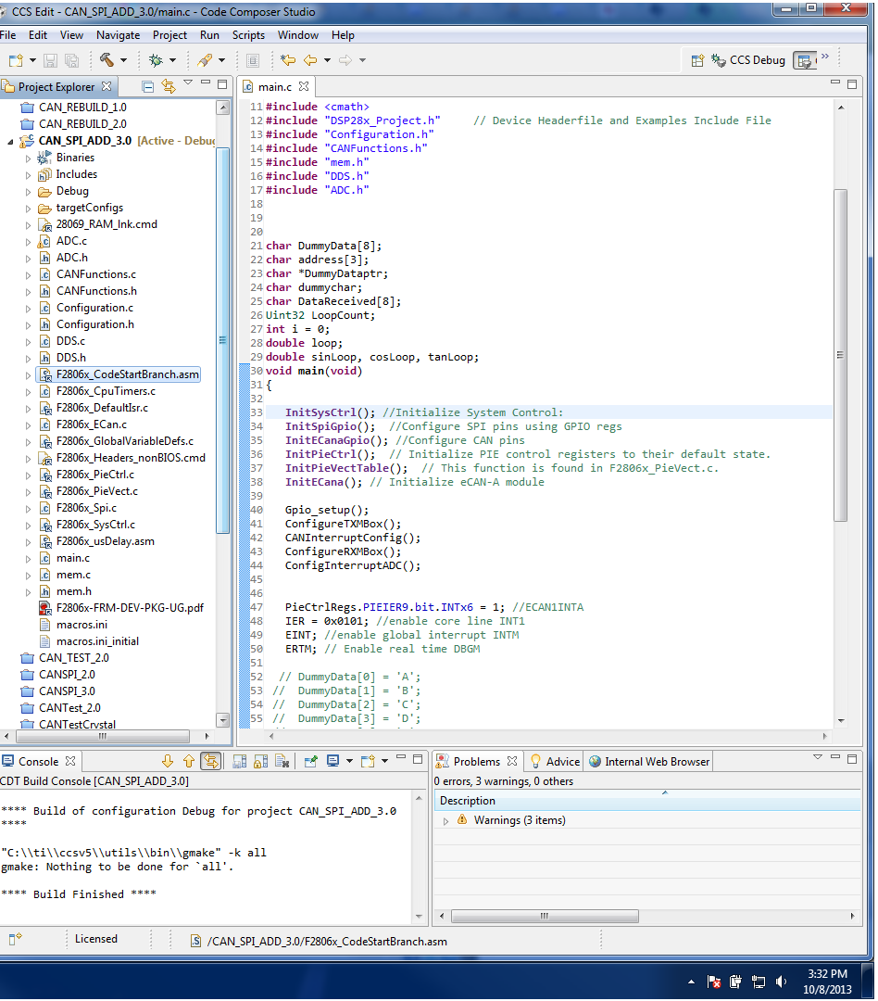Save the current file with the disk icon

click(48, 59)
